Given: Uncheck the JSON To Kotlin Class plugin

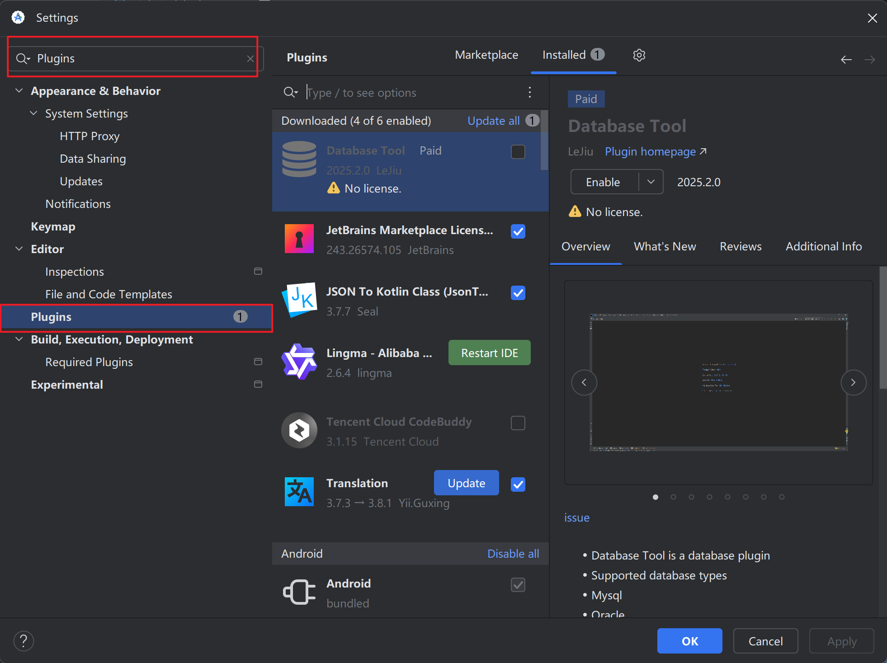Looking at the screenshot, I should coord(518,293).
